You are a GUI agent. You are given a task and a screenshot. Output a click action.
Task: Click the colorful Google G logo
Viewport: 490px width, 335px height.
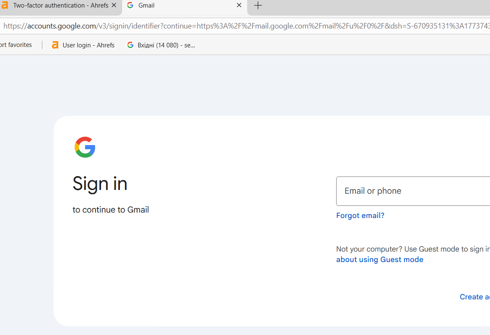coord(85,147)
